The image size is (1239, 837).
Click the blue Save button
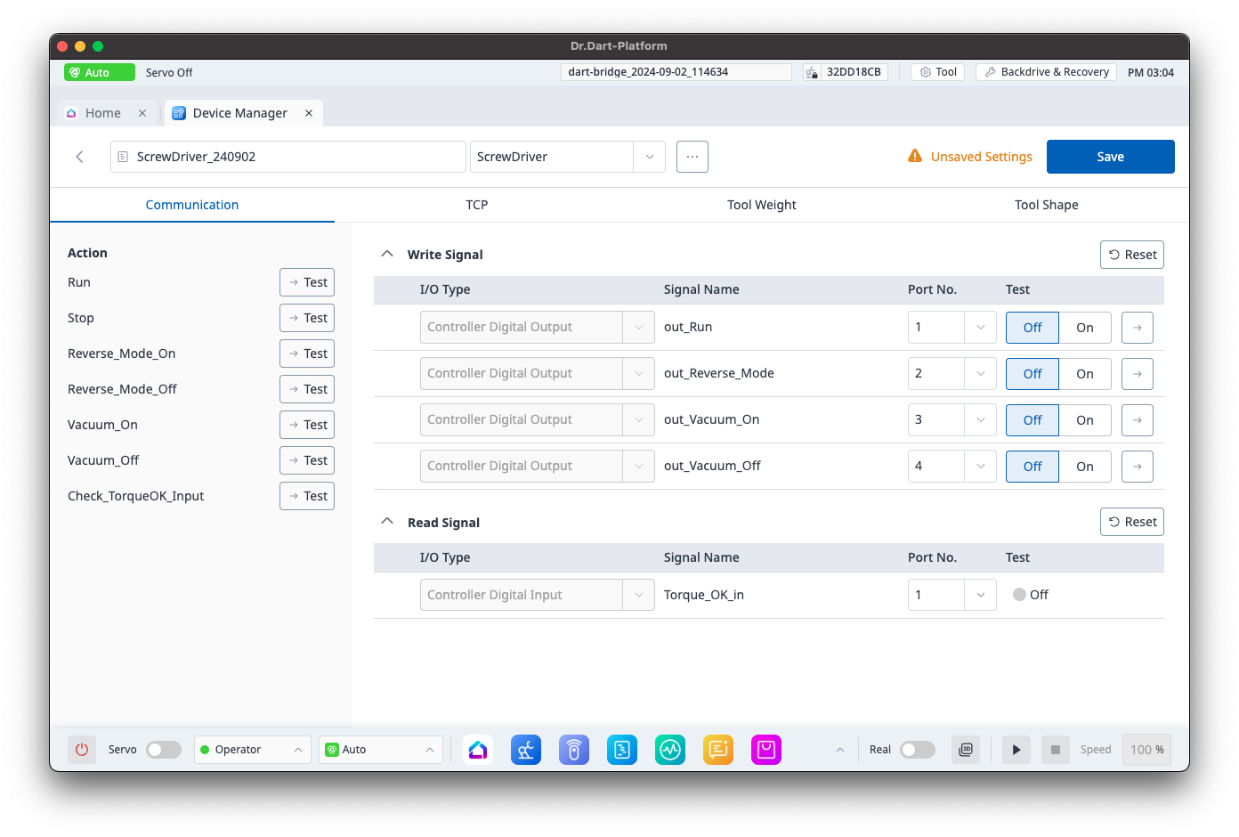pos(1110,157)
